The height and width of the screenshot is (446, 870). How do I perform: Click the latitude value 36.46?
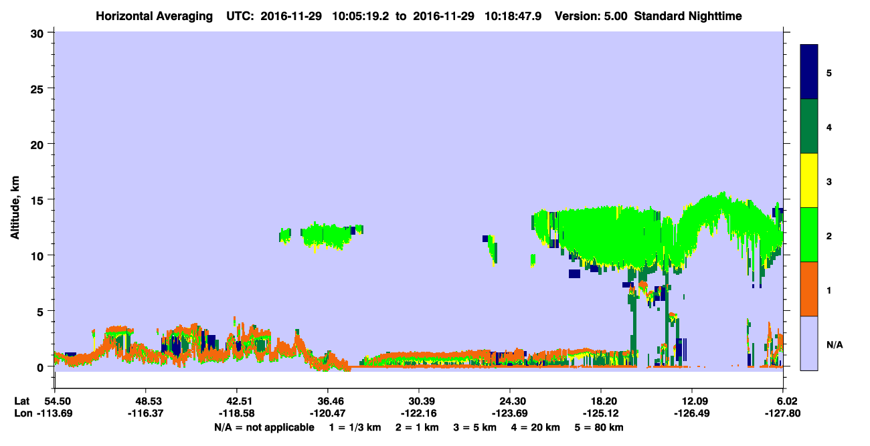point(328,401)
